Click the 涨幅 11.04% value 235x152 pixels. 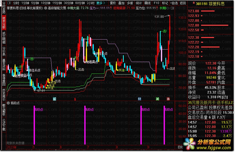[x=210, y=73]
